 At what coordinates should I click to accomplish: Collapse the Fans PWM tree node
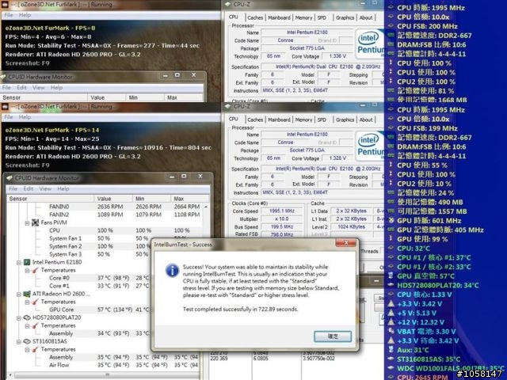[27, 222]
